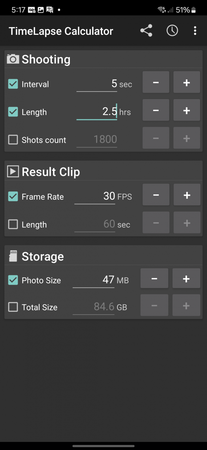The image size is (207, 450).
Task: Decrease the Photo Size with minus button
Action: [154, 278]
